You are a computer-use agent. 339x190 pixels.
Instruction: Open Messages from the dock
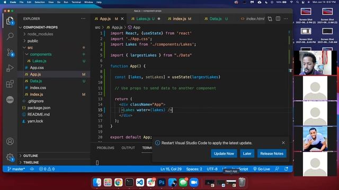click(x=183, y=183)
